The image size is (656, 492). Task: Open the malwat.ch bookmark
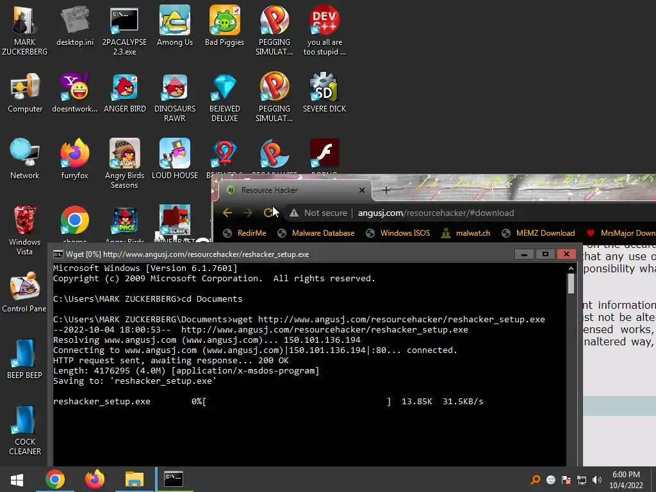click(x=465, y=233)
